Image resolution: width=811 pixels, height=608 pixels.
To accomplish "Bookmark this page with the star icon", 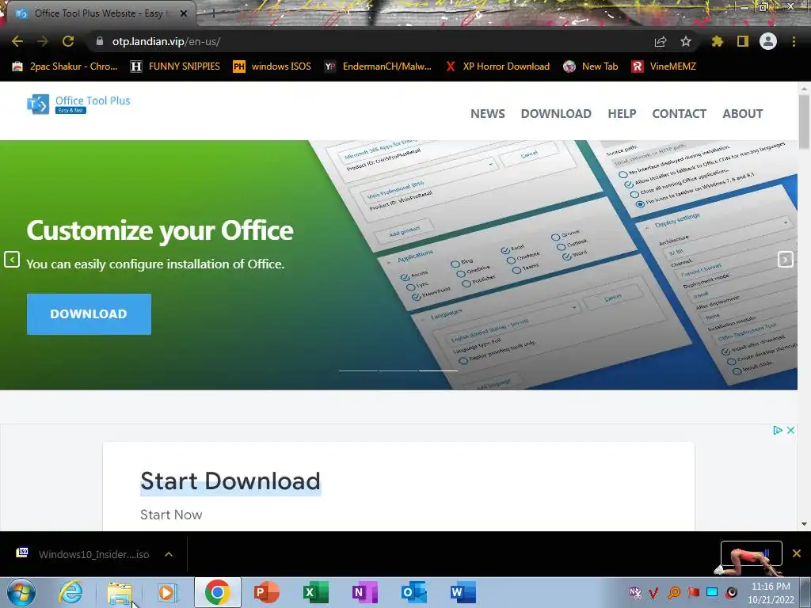I will pyautogui.click(x=686, y=41).
